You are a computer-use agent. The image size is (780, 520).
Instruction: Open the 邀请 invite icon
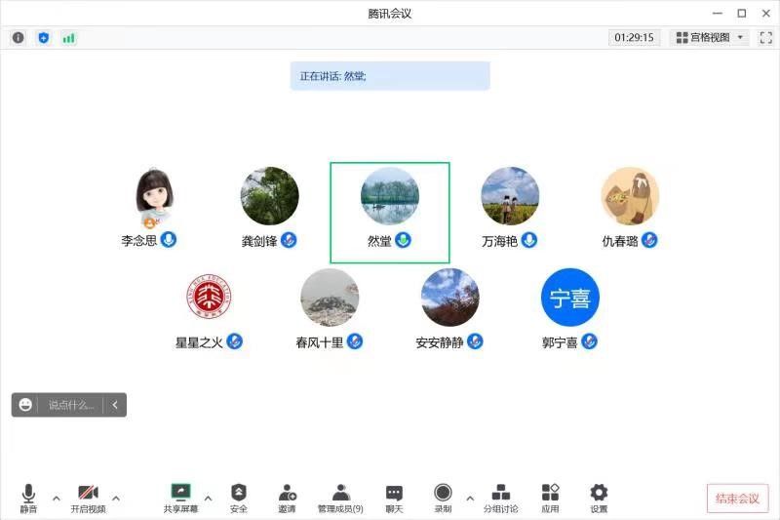click(x=287, y=498)
